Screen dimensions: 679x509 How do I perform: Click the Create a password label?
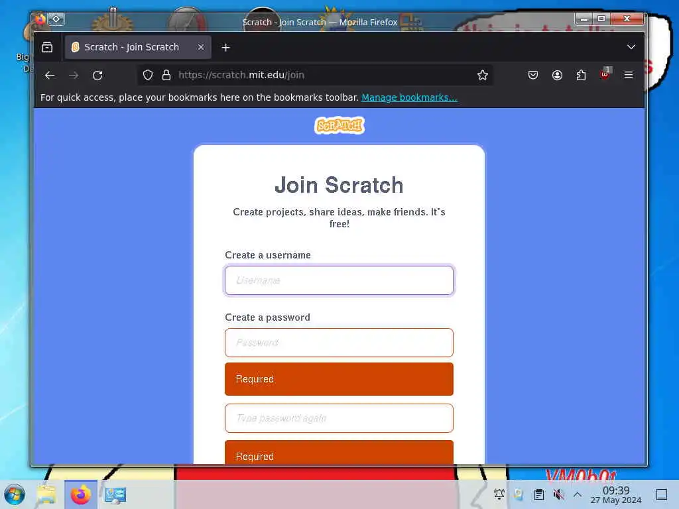coord(268,317)
